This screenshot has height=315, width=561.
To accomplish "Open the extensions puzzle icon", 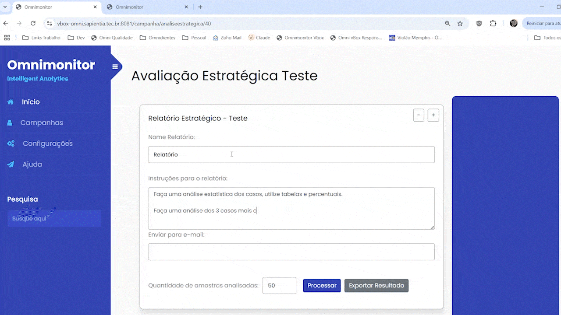I will point(493,24).
